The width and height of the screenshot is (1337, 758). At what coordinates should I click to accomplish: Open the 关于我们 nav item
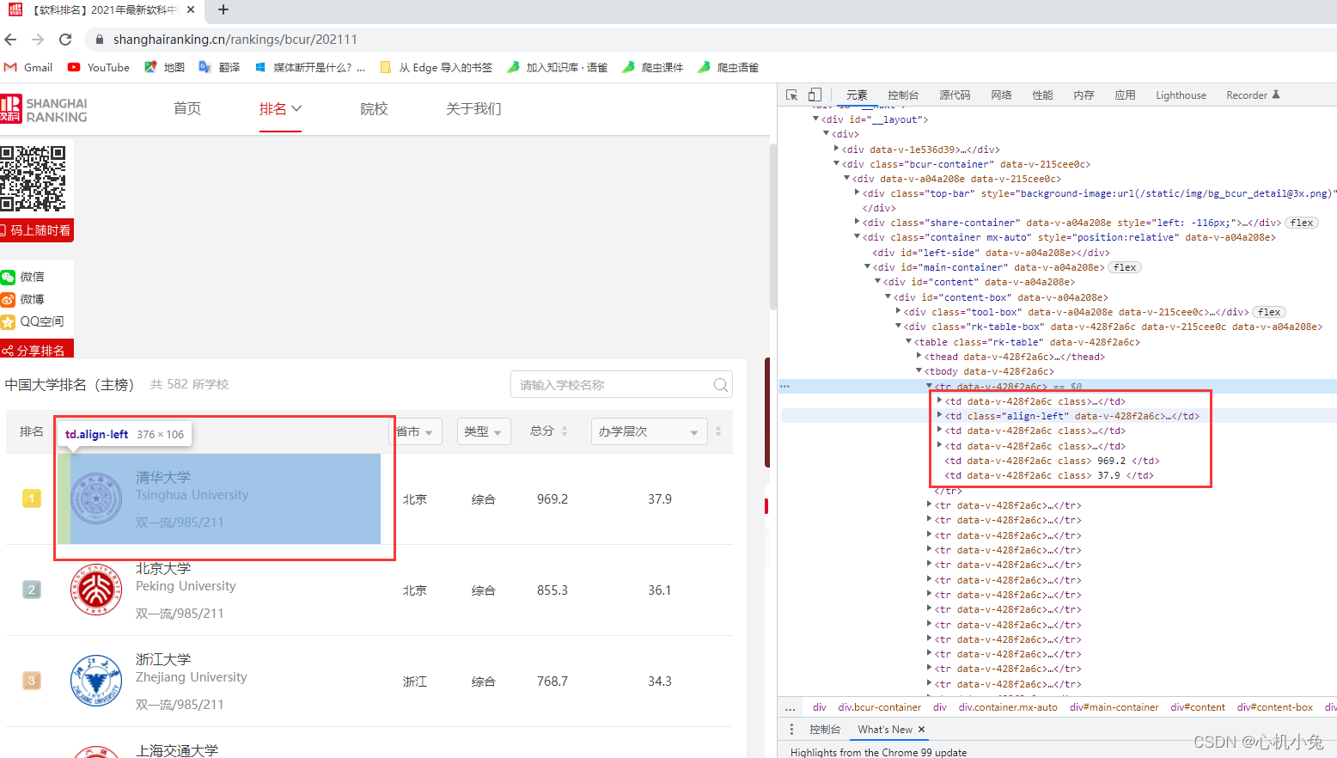point(473,108)
